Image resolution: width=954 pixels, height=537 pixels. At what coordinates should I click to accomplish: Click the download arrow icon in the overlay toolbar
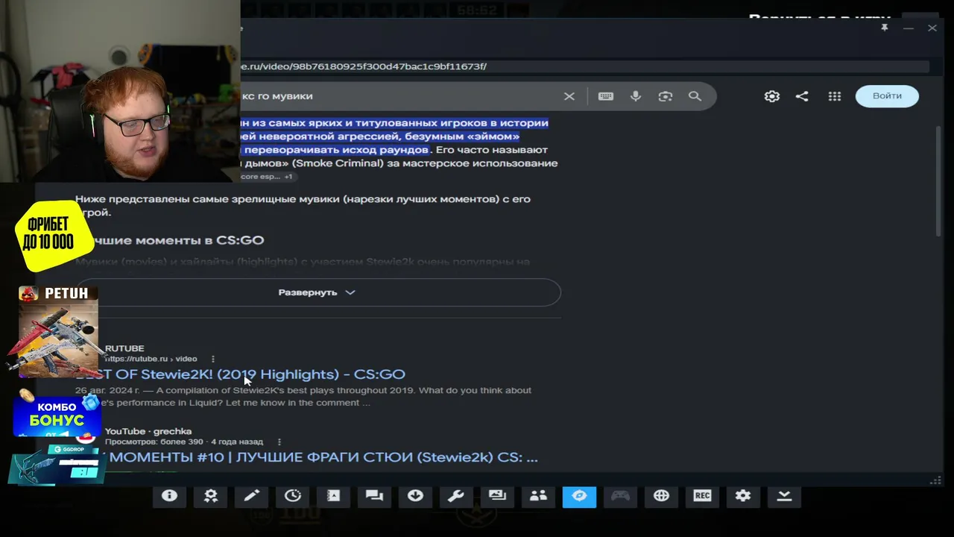pos(415,496)
